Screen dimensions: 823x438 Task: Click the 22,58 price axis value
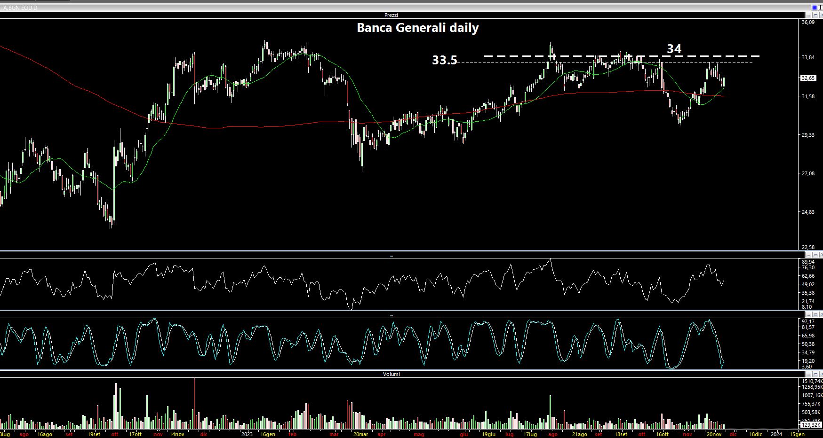pos(808,247)
